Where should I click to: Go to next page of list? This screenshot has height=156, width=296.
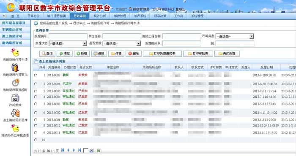tap(74, 150)
